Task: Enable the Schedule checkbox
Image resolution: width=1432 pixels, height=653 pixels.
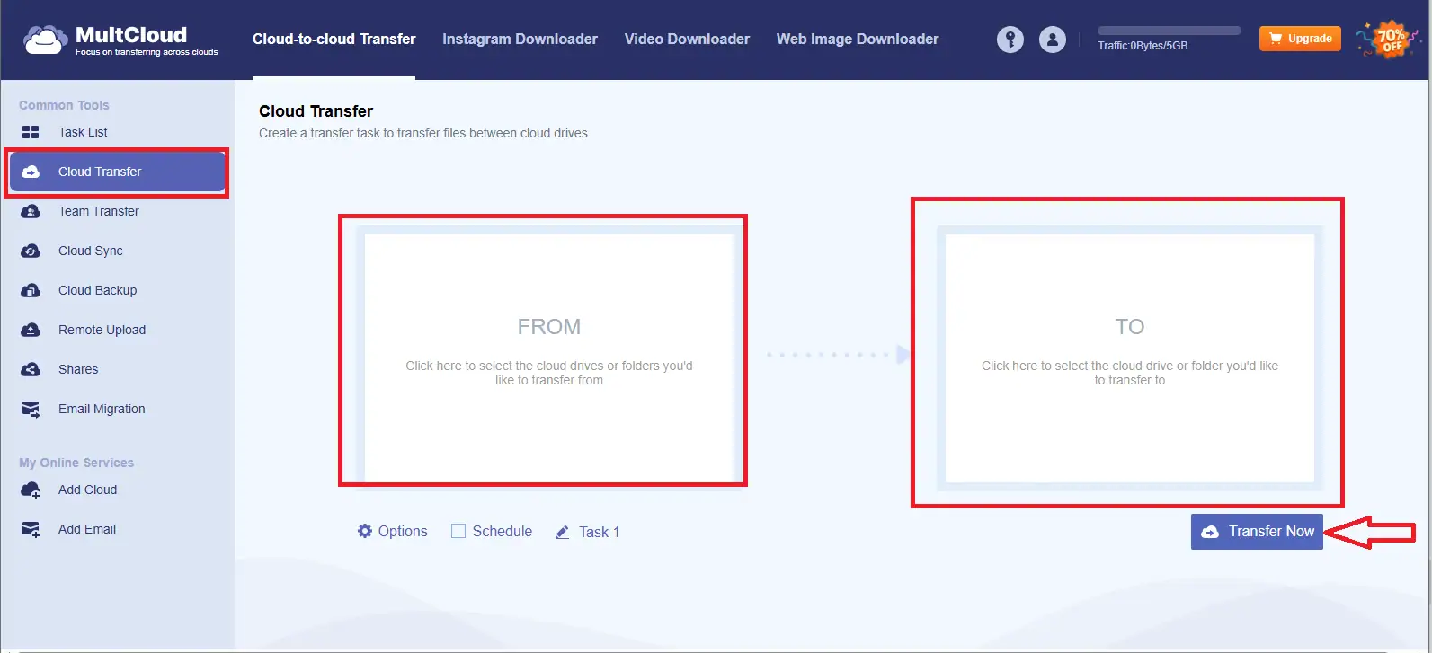Action: coord(458,531)
